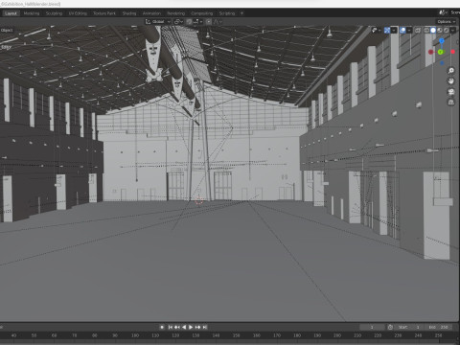Screen dimensions: 460x345
Task: Click the Object mode label in viewport
Action: (7, 30)
